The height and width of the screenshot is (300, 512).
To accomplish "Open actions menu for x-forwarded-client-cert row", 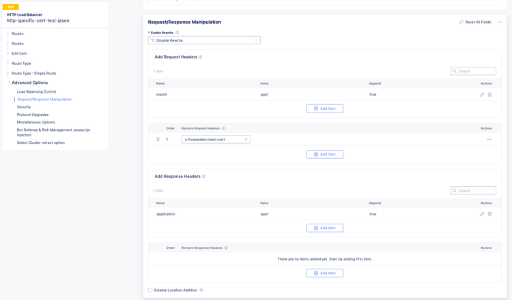I will click(489, 139).
